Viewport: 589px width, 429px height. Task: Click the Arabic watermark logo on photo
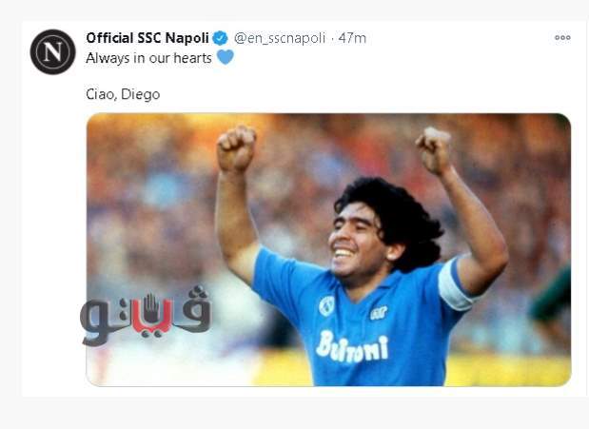[x=146, y=316]
